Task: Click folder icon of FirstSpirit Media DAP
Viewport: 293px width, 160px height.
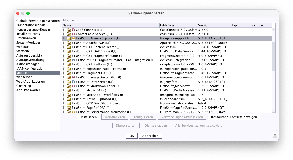Action: (69, 90)
